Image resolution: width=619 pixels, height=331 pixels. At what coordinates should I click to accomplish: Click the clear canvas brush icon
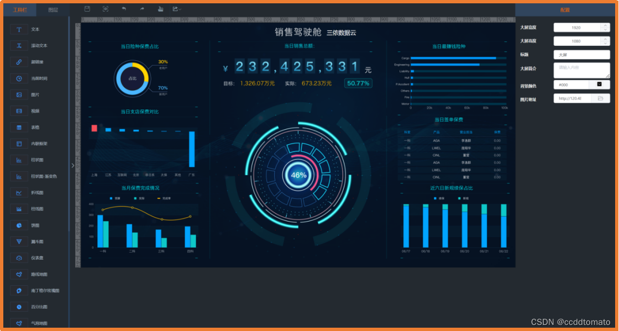point(160,9)
